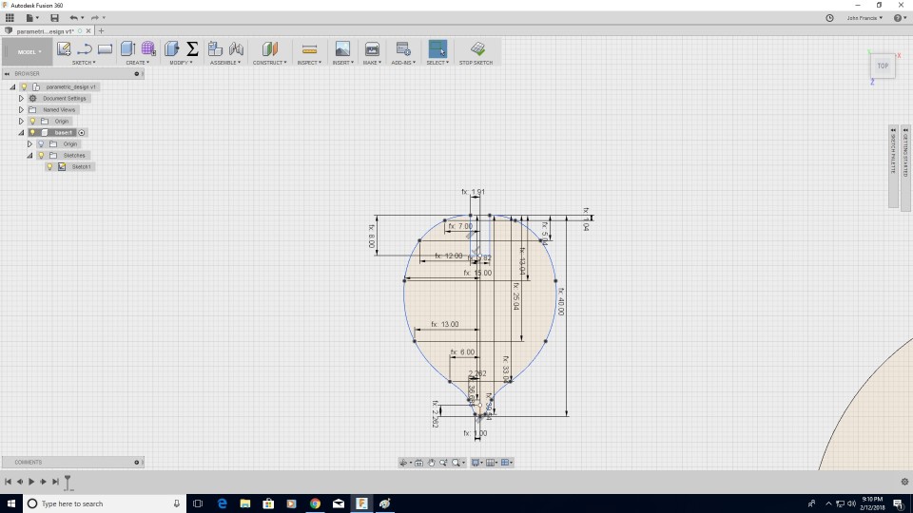Open the CREATE menu
Viewport: 913px width, 513px height.
pos(137,63)
